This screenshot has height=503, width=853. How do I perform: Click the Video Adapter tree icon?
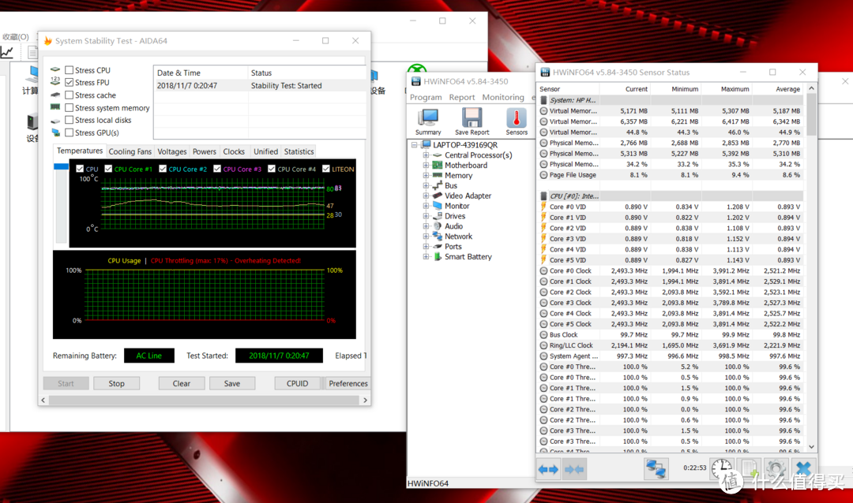[438, 196]
